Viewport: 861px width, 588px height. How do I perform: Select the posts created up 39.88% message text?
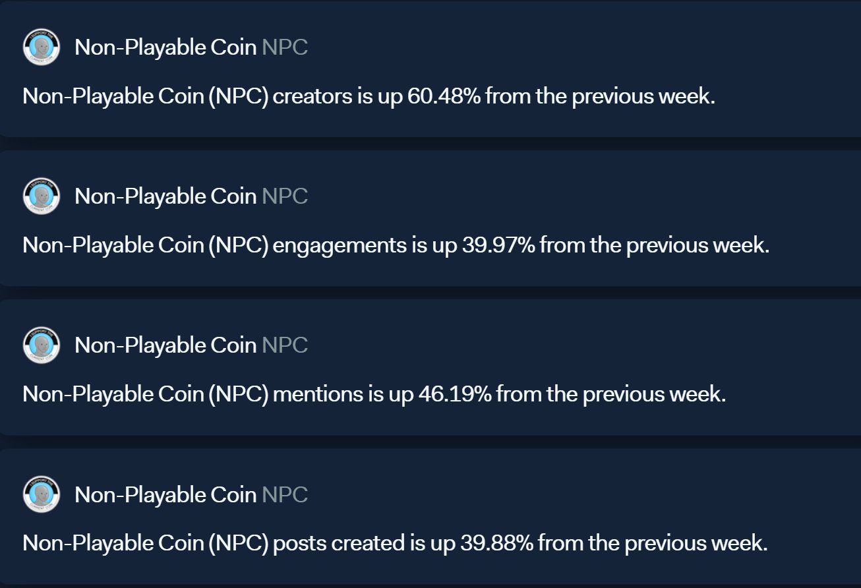(x=395, y=544)
